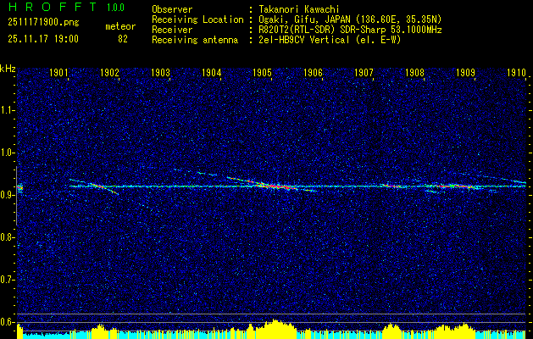Click the yellow power peak below 1905
533x339 pixels.
coord(275,327)
